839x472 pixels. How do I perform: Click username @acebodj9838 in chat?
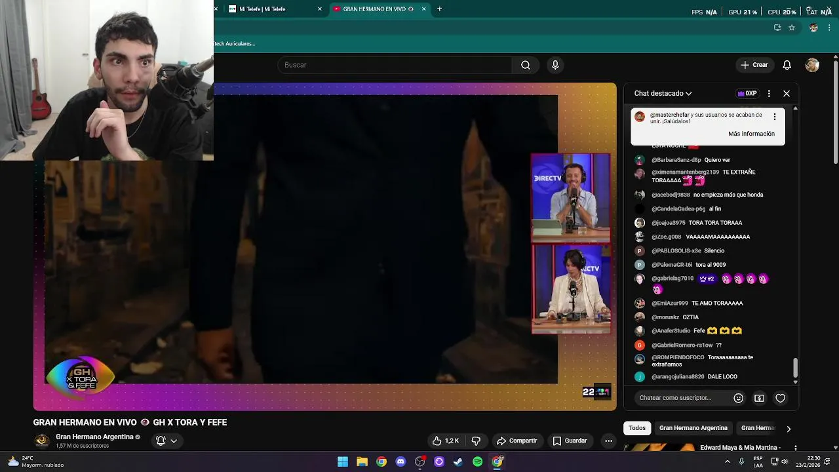click(671, 195)
